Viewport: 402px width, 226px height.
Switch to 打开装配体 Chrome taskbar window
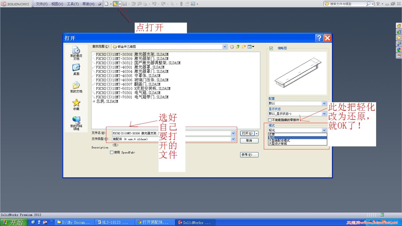[156, 222]
